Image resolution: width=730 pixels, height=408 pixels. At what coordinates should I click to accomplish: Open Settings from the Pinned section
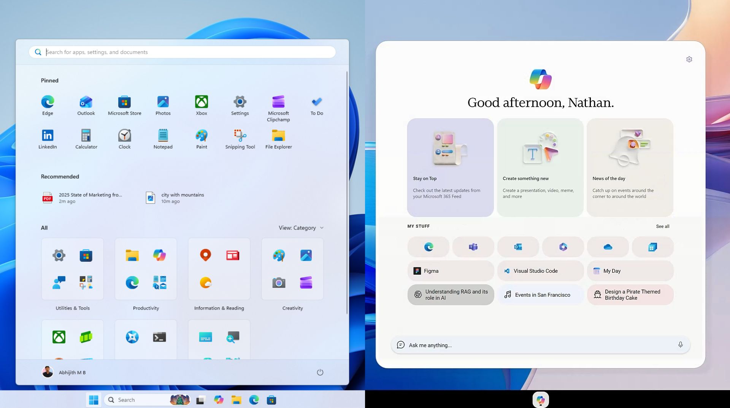coord(240,105)
